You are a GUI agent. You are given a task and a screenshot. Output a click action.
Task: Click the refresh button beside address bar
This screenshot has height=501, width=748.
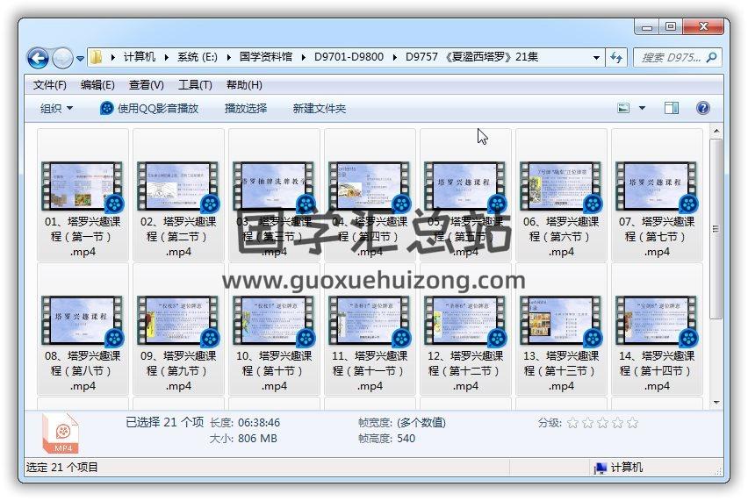click(x=617, y=58)
